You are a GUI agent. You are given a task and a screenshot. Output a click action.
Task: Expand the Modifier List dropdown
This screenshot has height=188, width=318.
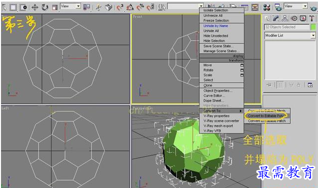290,36
